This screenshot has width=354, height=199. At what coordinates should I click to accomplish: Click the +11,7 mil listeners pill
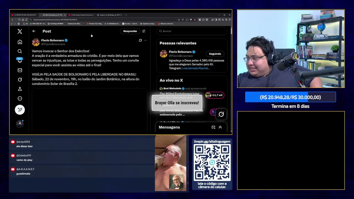[x=214, y=95]
